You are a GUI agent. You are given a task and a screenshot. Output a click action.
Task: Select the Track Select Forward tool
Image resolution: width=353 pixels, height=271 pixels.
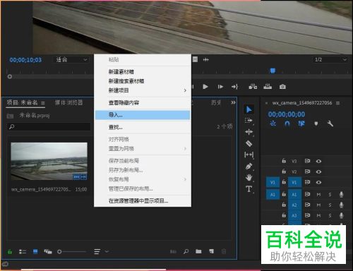click(x=249, y=121)
